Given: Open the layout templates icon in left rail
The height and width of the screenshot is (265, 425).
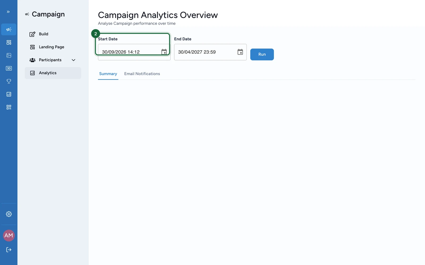Looking at the screenshot, I should [9, 42].
